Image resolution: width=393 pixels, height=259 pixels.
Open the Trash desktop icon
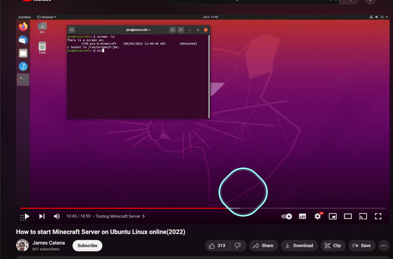[x=42, y=48]
